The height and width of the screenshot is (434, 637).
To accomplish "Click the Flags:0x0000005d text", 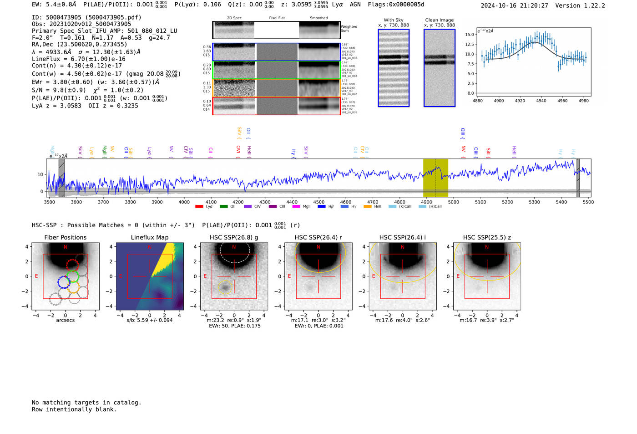I will point(396,5).
